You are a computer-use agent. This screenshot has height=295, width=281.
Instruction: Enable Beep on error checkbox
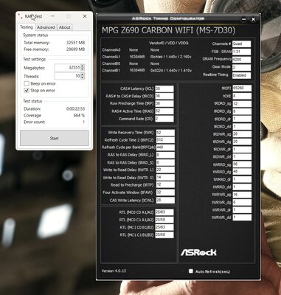(27, 83)
